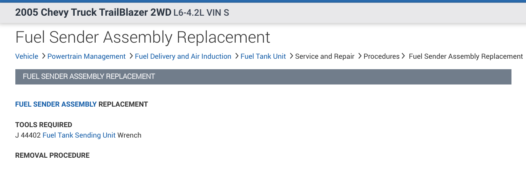The height and width of the screenshot is (173, 526).
Task: Follow the Fuel Tank Sending Unit link
Action: [x=79, y=135]
